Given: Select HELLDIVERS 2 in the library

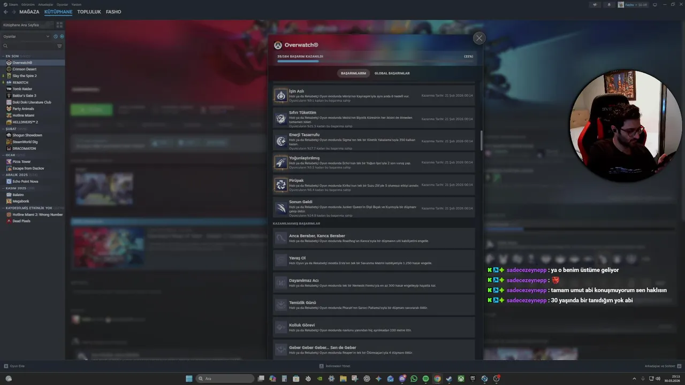Looking at the screenshot, I should pyautogui.click(x=33, y=122).
